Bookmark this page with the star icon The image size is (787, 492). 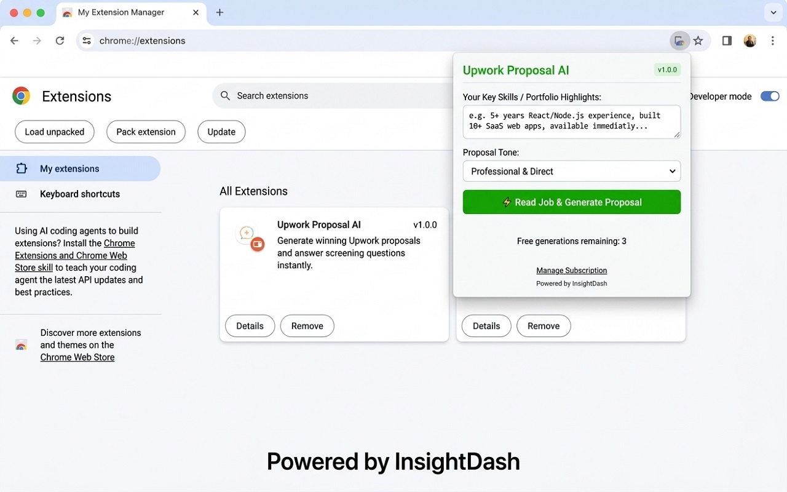[698, 41]
